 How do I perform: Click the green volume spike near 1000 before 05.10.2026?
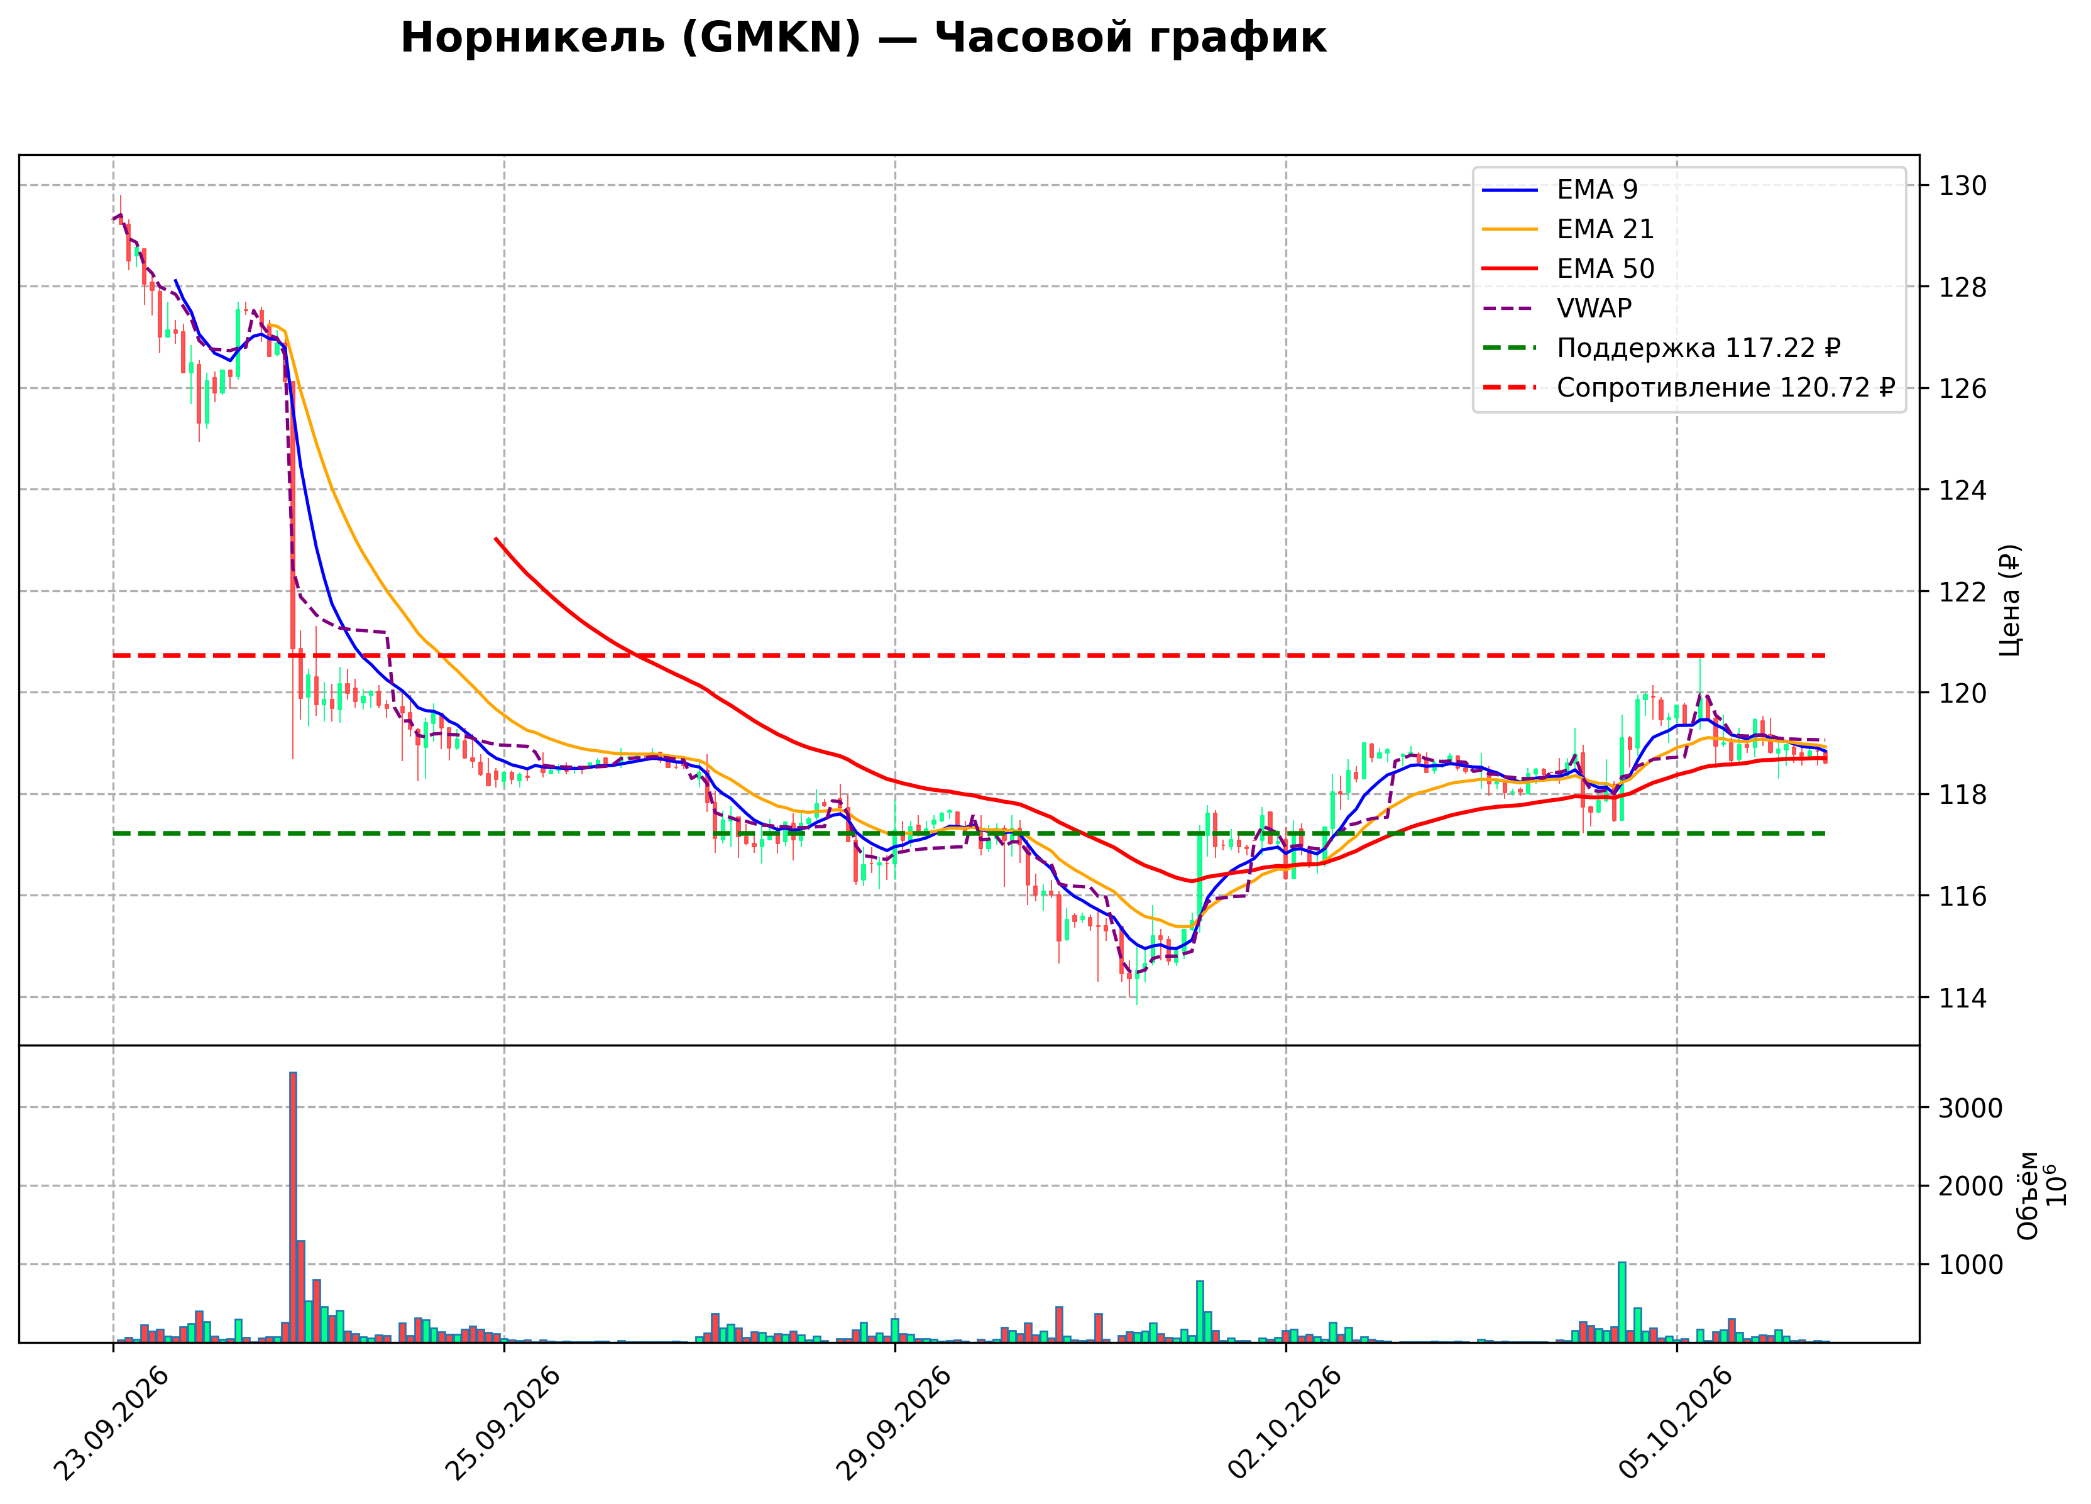pos(1622,1302)
